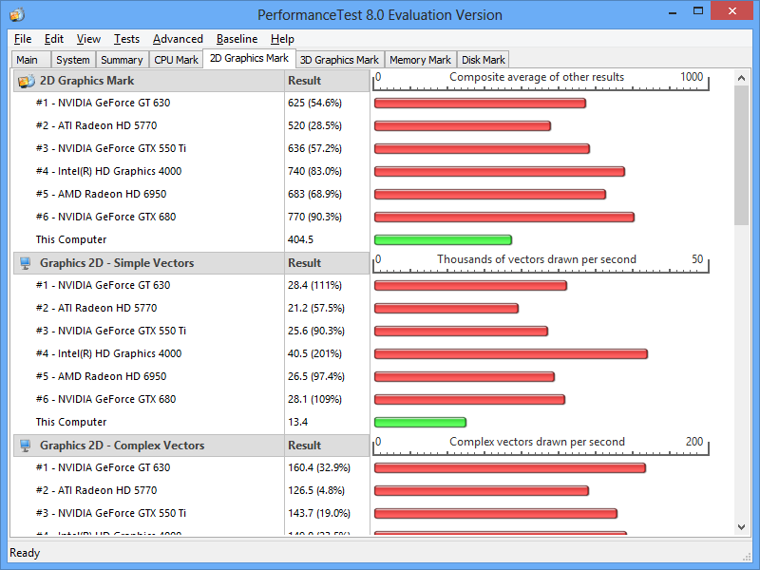This screenshot has height=570, width=760.
Task: Click the result value 40.5 (201%)
Action: [x=315, y=353]
